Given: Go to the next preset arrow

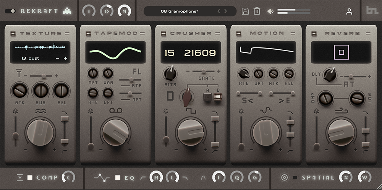Looking at the screenshot, I should [x=225, y=11].
